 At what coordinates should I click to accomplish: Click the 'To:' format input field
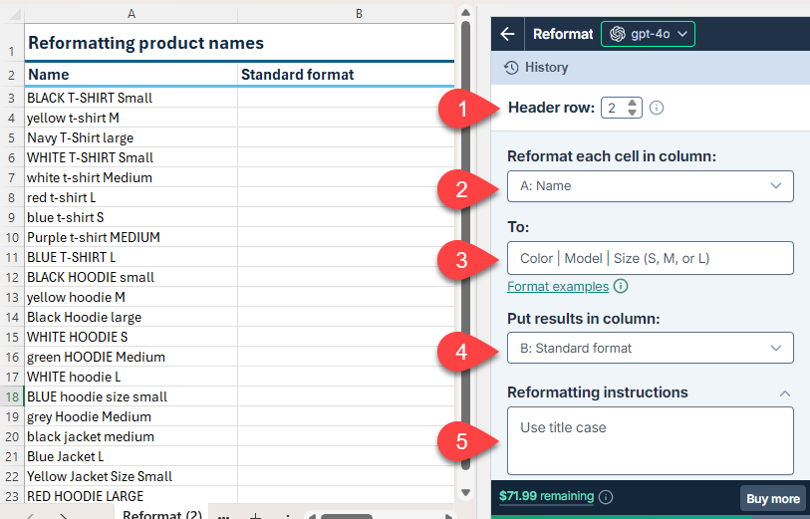point(650,258)
